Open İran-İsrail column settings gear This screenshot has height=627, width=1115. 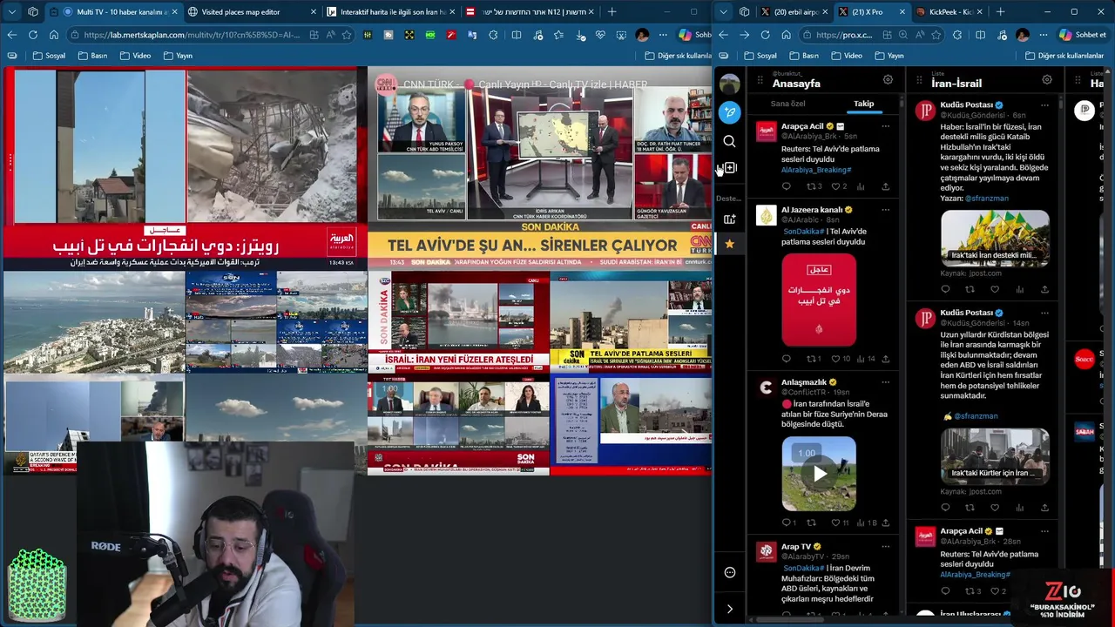[x=1047, y=80]
